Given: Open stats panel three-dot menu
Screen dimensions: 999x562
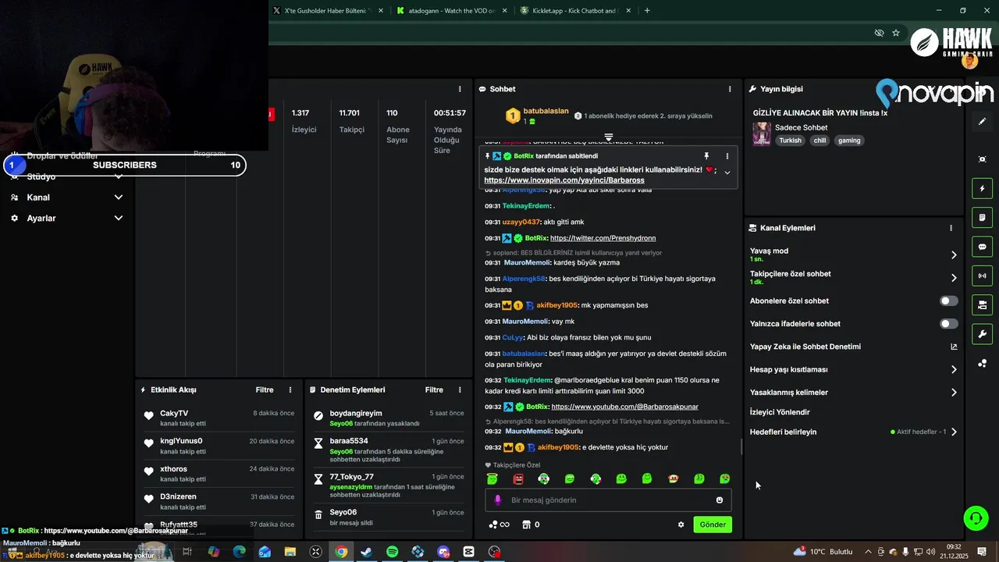Looking at the screenshot, I should 460,89.
